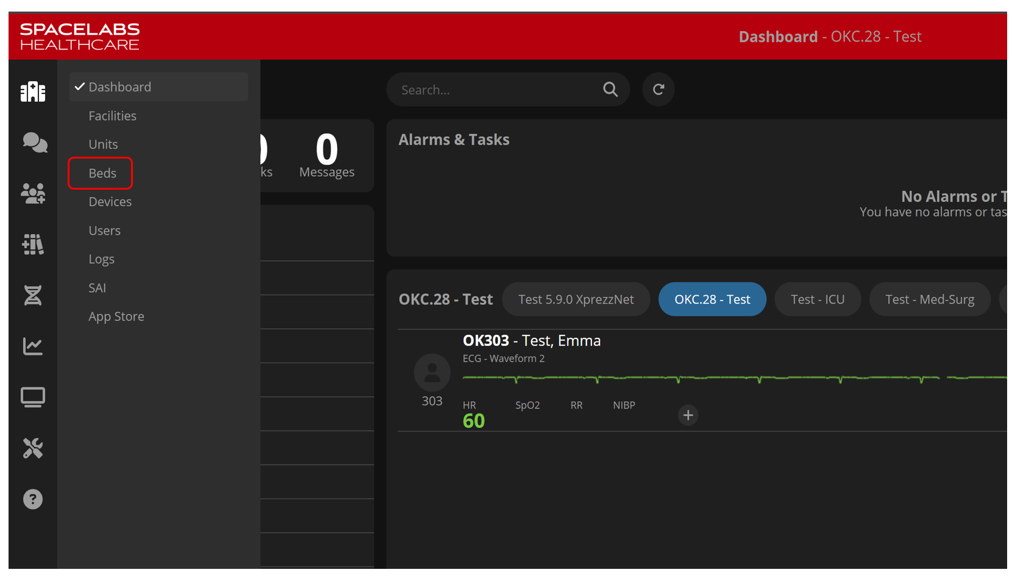This screenshot has height=578, width=1012.
Task: Open the hospital facilities sidebar icon
Action: (x=33, y=91)
